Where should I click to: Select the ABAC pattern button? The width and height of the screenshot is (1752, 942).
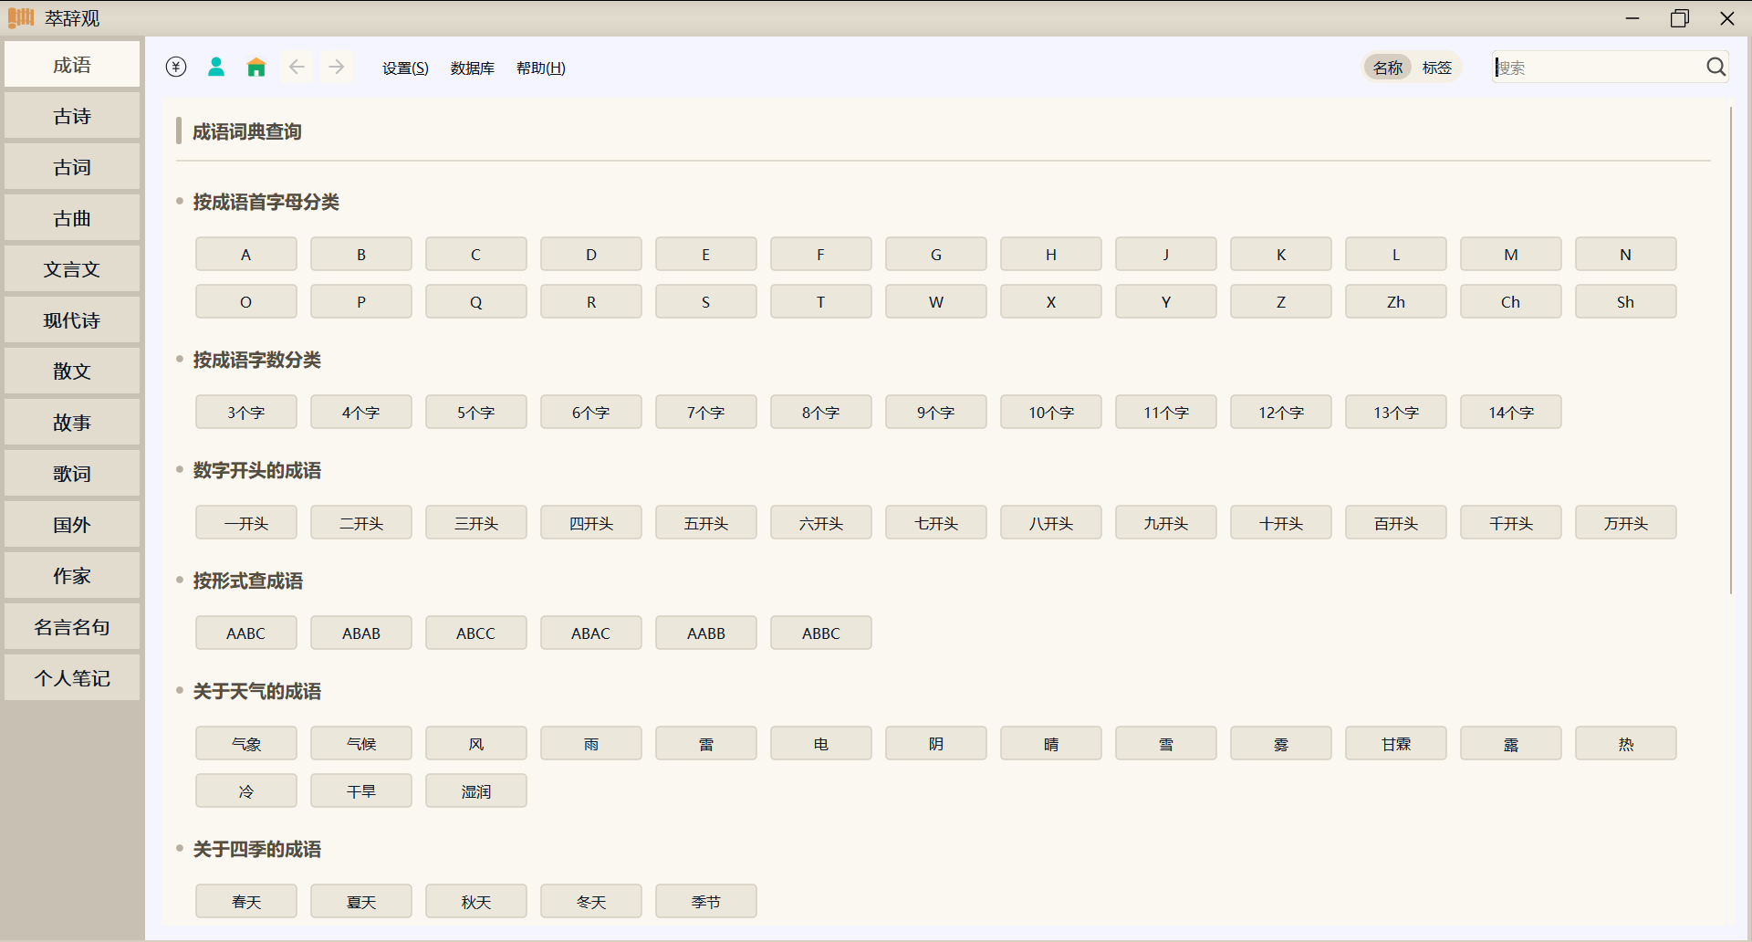[x=591, y=633]
